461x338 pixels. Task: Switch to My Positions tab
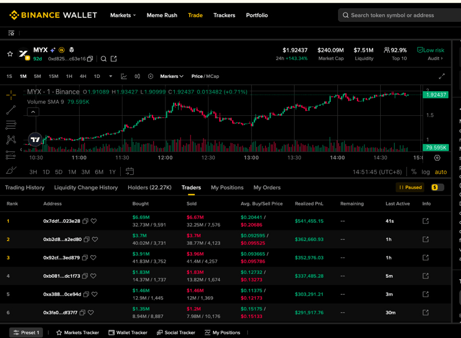[227, 188]
